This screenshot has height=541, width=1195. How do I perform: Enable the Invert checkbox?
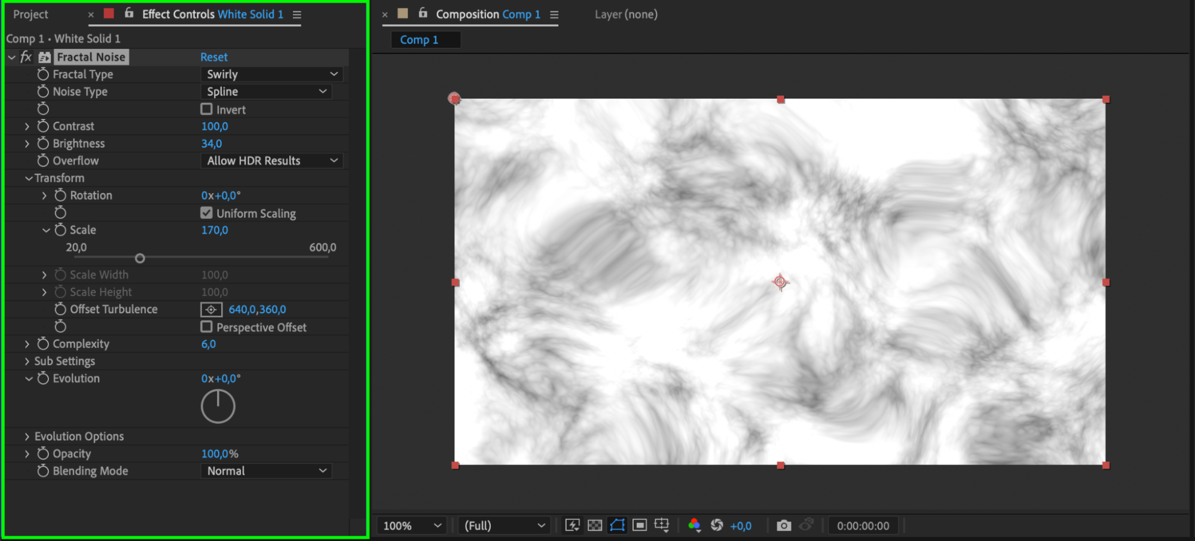click(207, 109)
